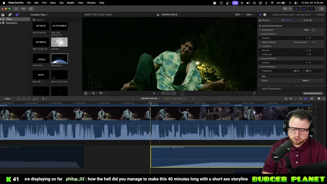
Task: Select the Generators sidebar item
Action: pyautogui.click(x=12, y=23)
